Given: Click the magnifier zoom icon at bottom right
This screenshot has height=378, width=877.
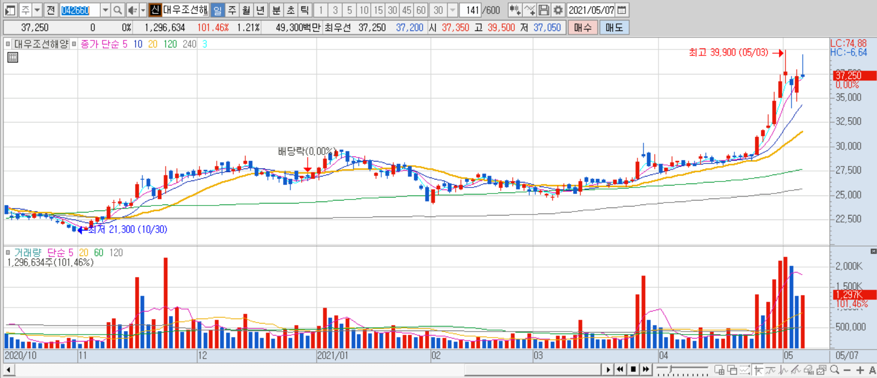Looking at the screenshot, I should [834, 370].
